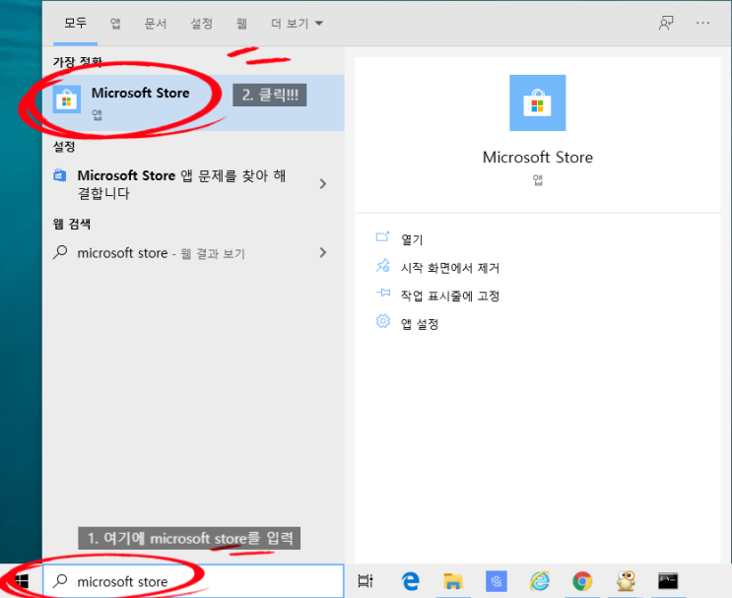Open the blue gear app on the taskbar
The width and height of the screenshot is (732, 598).
click(496, 581)
